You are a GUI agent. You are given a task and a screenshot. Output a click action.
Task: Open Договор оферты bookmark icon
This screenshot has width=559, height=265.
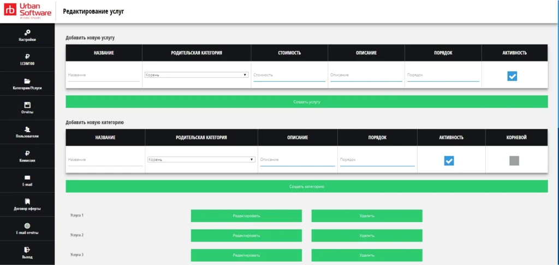[27, 201]
